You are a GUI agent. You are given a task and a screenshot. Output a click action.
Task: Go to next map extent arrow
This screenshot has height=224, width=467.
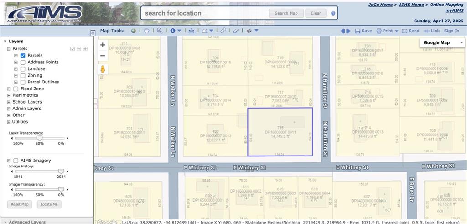coord(348,31)
